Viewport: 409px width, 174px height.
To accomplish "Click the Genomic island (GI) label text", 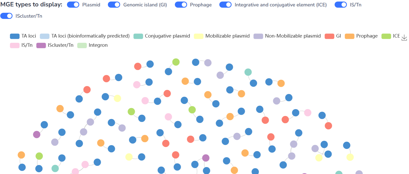I will click(145, 5).
